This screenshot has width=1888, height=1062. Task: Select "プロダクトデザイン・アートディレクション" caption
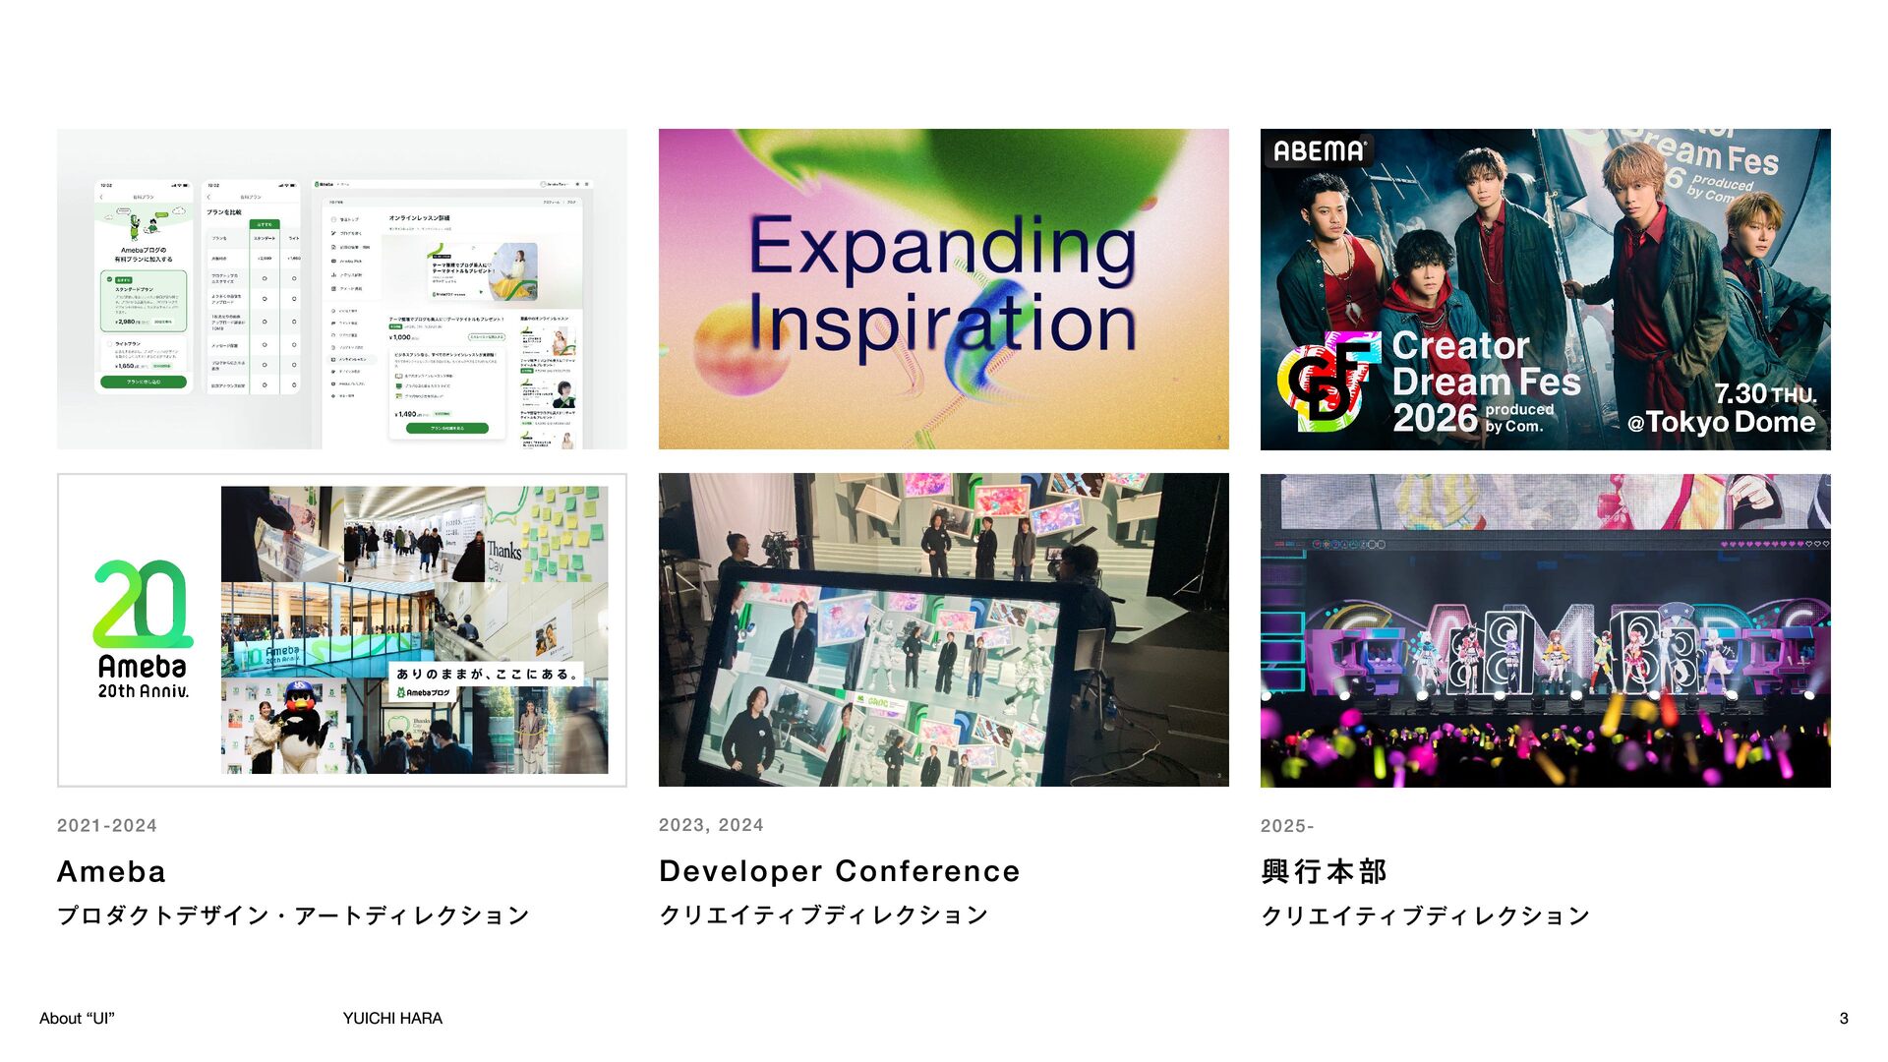293,915
